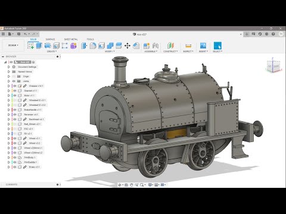Open the Job Status clock icon
286x214 pixels.
click(x=266, y=34)
